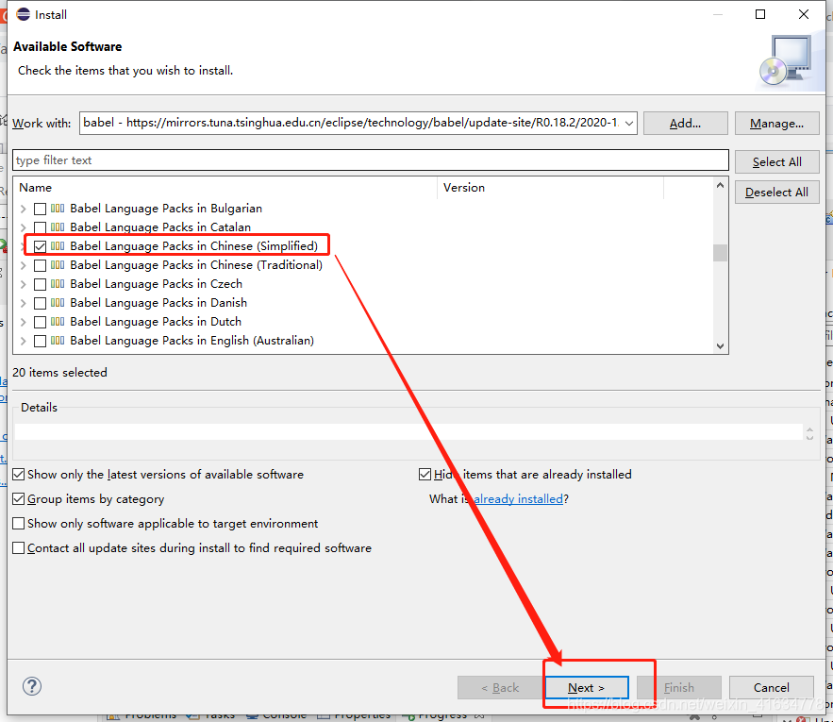The image size is (833, 722).
Task: Open the Work with update site dropdown
Action: 629,124
